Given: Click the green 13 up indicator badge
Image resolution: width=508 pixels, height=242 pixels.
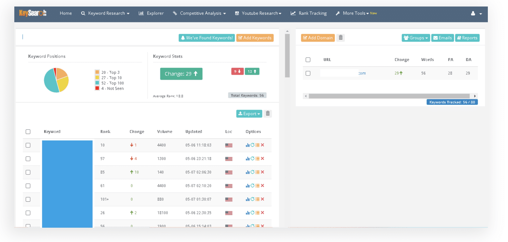Looking at the screenshot, I should [x=252, y=71].
